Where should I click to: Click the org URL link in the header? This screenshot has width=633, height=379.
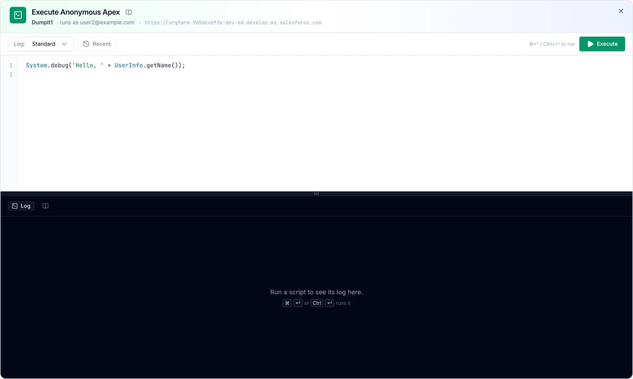pos(233,23)
